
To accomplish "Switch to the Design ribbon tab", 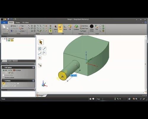I will 11,23.
